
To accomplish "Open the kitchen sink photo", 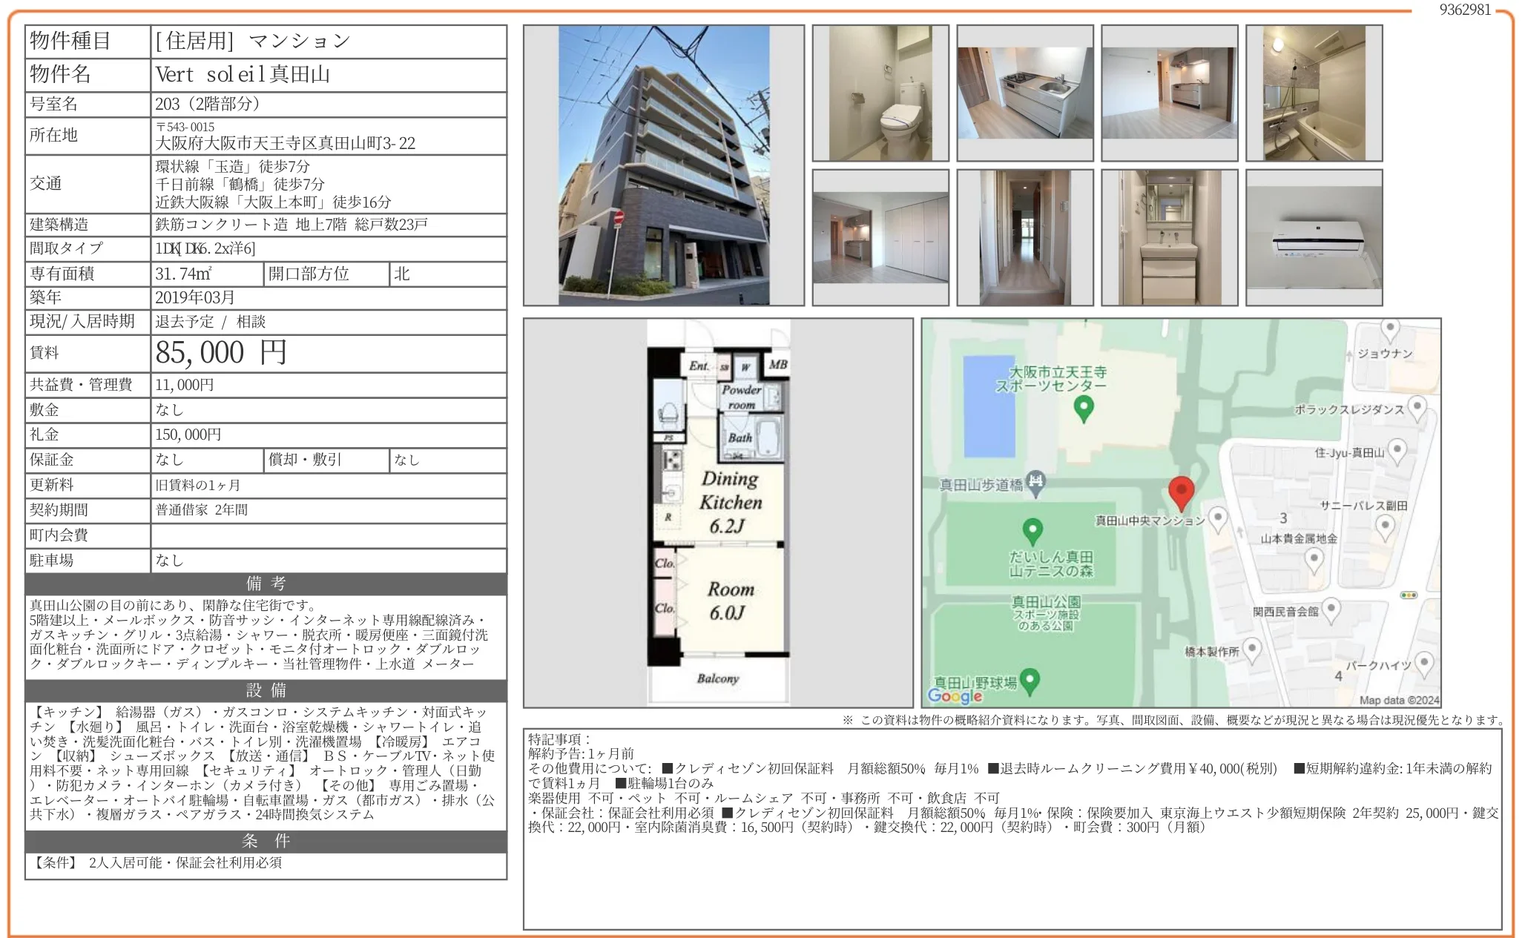I will [1024, 93].
